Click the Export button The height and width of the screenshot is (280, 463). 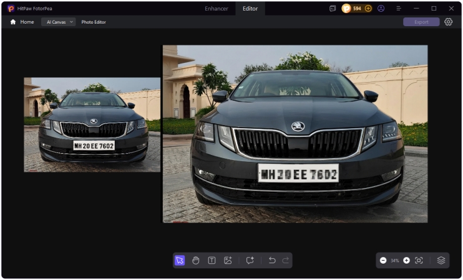point(421,22)
